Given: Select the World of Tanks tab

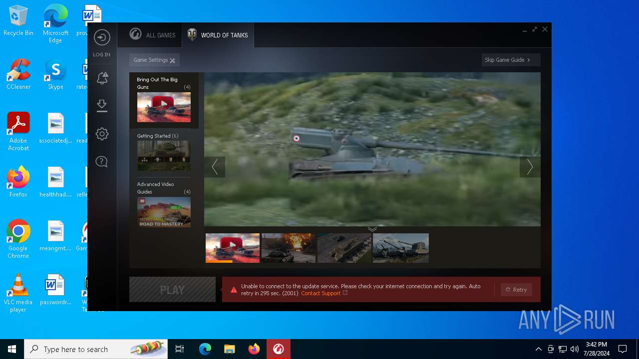Looking at the screenshot, I should pos(218,35).
